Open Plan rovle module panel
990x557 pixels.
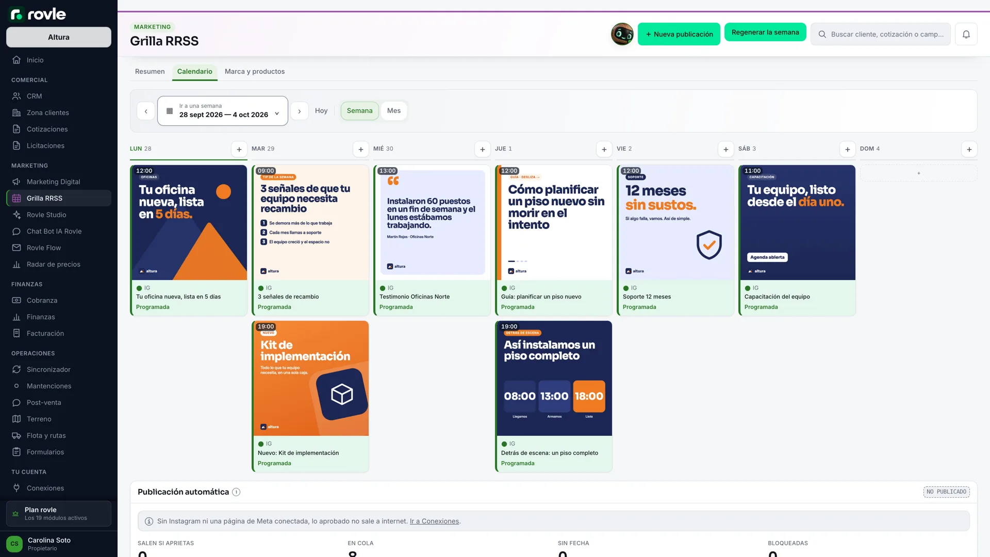pyautogui.click(x=59, y=514)
